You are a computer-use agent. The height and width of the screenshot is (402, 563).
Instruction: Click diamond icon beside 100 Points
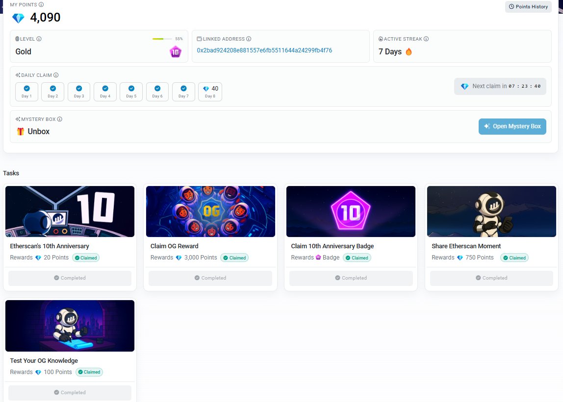tap(38, 372)
